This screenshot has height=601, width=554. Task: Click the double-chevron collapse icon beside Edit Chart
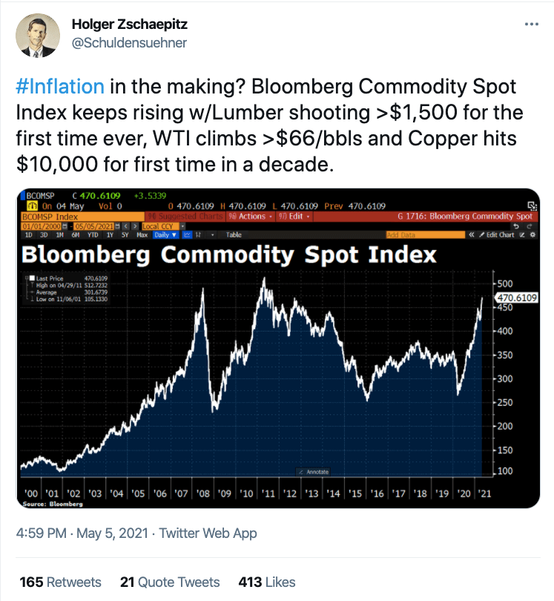[472, 234]
